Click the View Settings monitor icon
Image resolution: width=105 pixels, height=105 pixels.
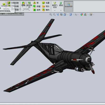pyautogui.click(x=91, y=14)
